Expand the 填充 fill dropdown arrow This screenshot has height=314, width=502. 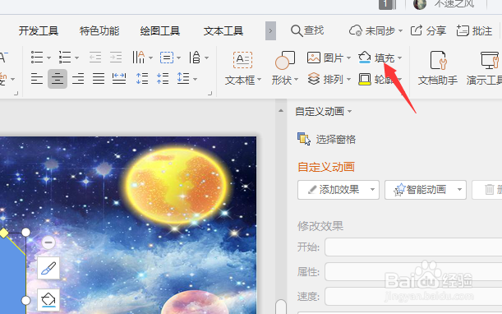click(x=399, y=58)
